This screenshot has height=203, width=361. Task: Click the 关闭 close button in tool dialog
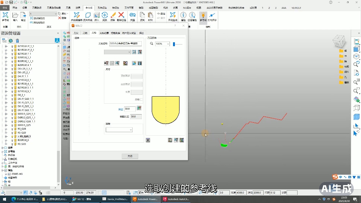tap(130, 156)
